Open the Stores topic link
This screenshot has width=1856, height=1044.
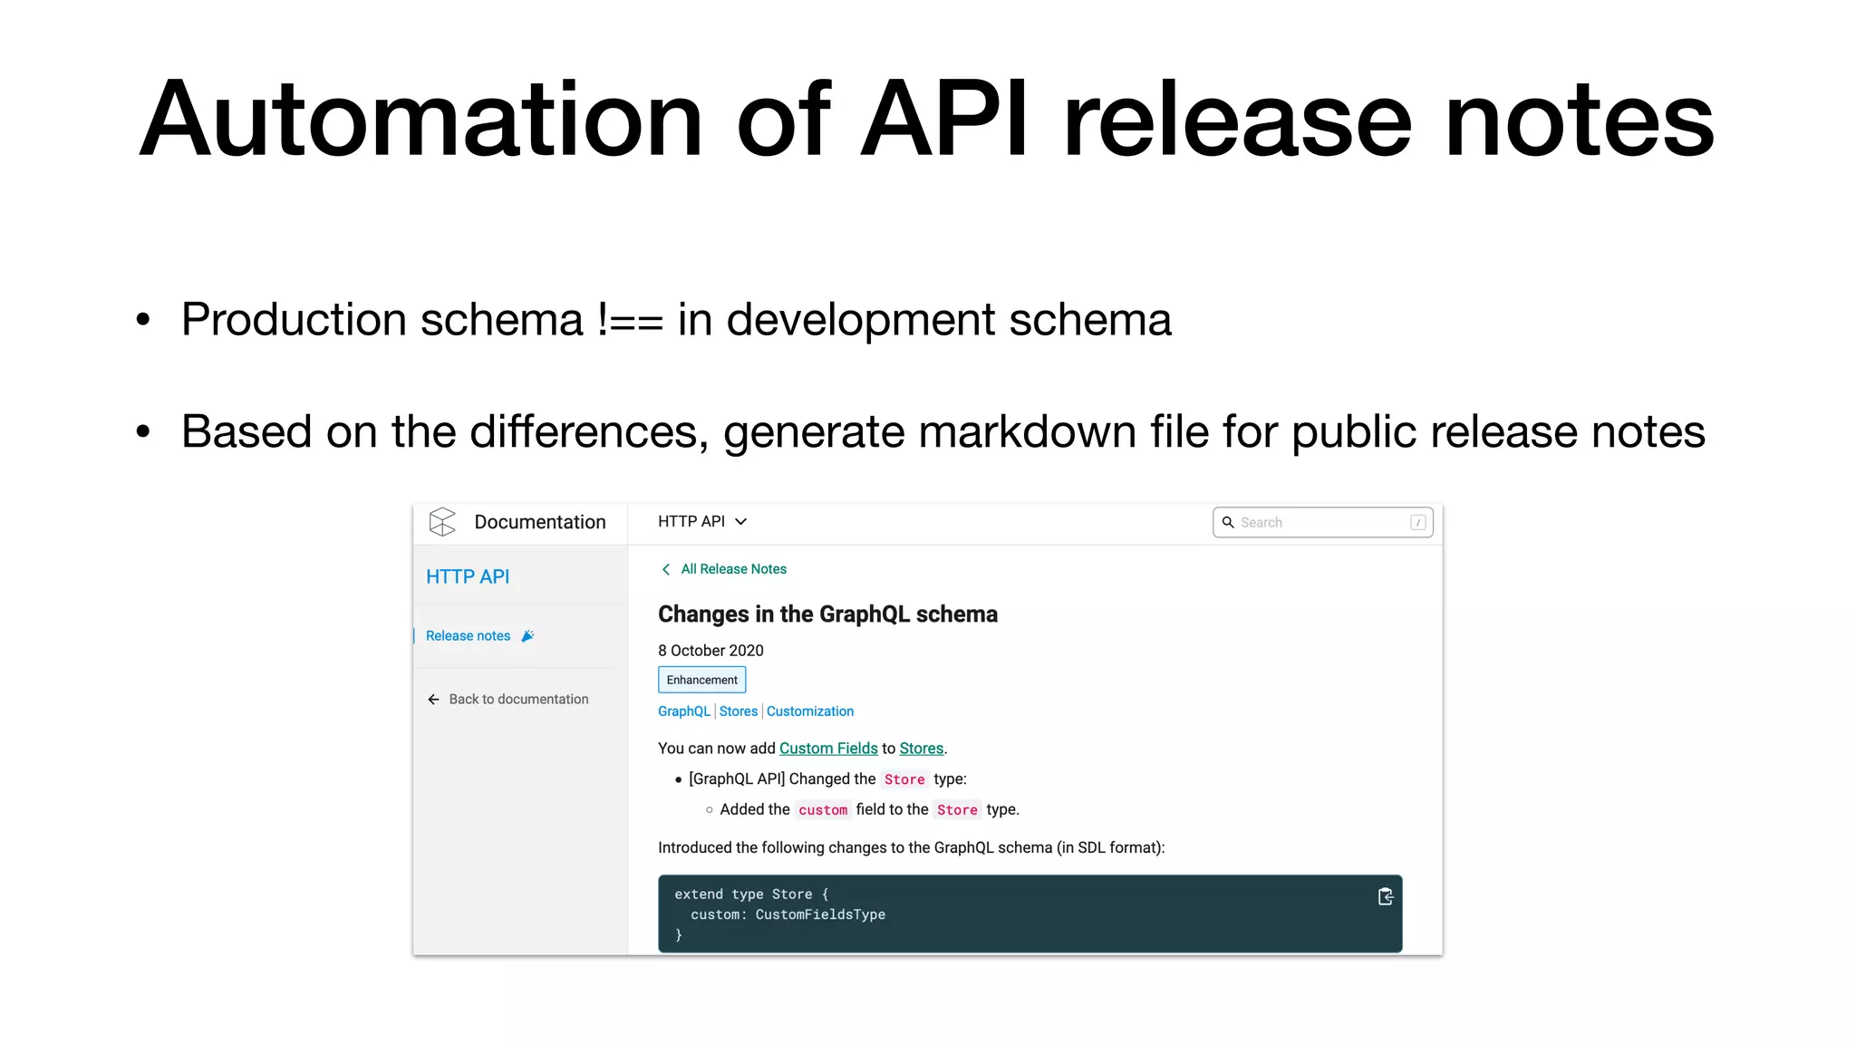[x=739, y=711]
